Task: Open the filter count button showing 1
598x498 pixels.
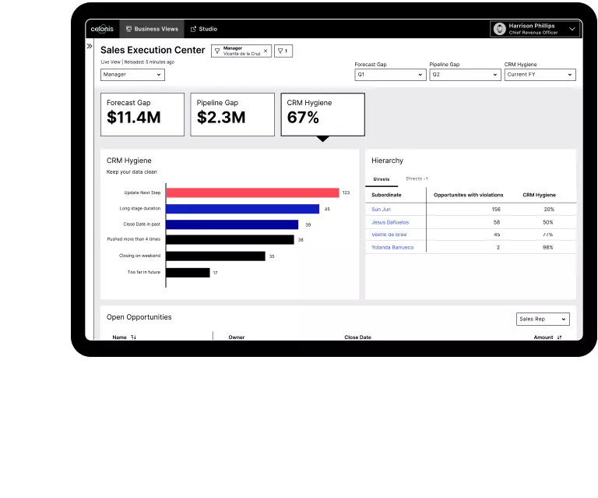Action: coord(283,51)
